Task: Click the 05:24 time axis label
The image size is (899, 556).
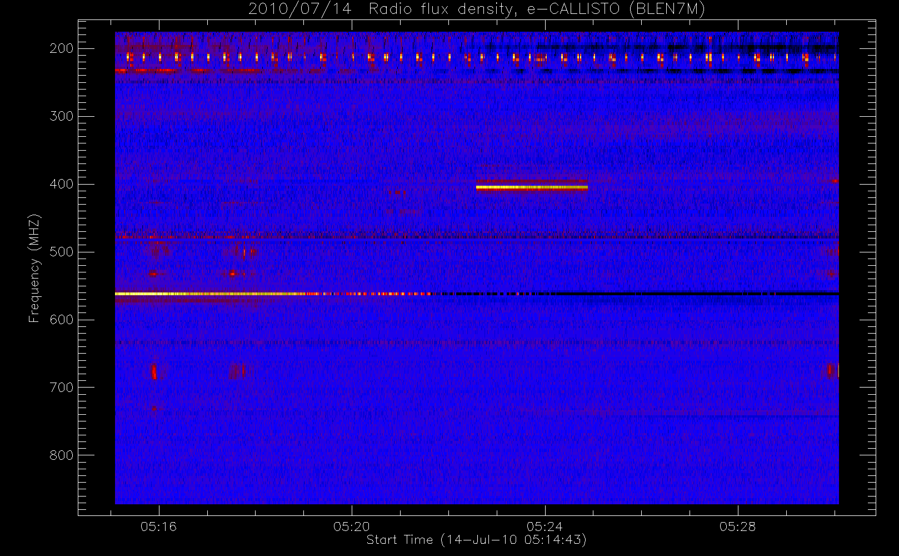Action: pyautogui.click(x=545, y=527)
